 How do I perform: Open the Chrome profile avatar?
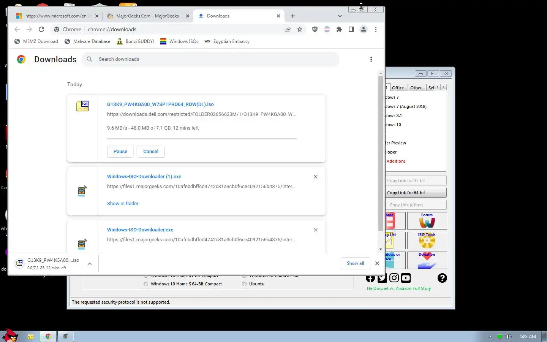click(x=364, y=29)
